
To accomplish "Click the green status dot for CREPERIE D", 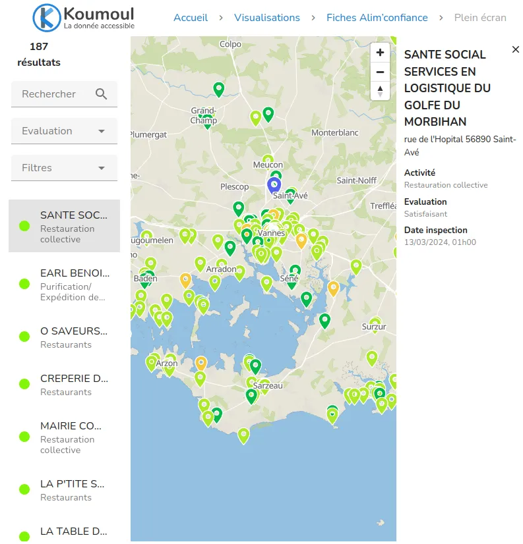I will pos(24,384).
